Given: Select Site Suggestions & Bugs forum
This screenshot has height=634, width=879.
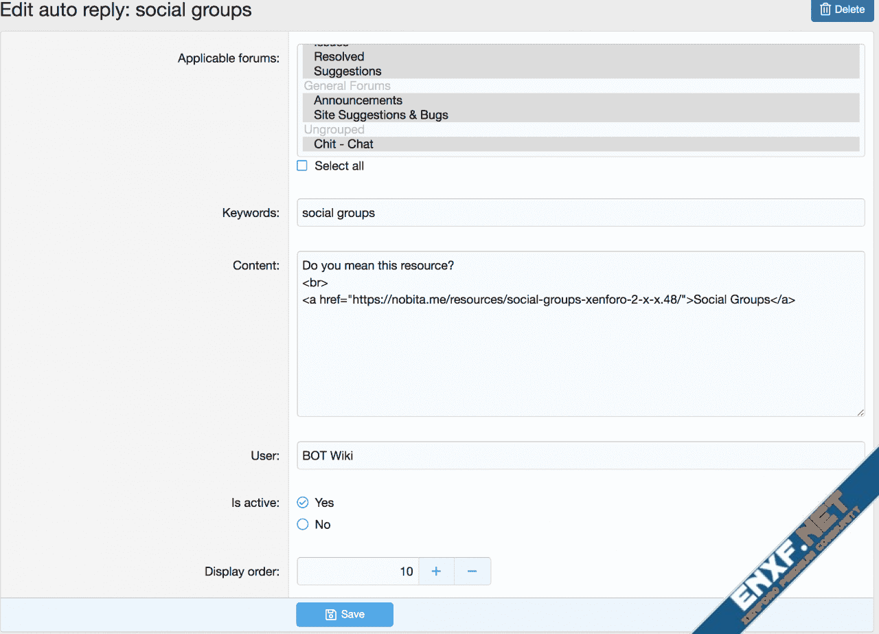Looking at the screenshot, I should [x=380, y=115].
